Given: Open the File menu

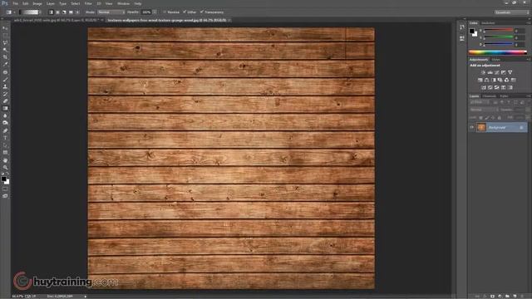Looking at the screenshot, I should (16, 3).
